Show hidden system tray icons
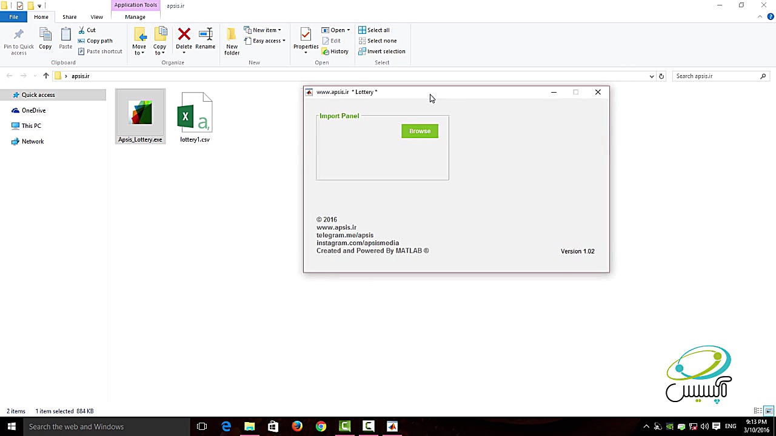Viewport: 776px width, 436px height. point(646,426)
